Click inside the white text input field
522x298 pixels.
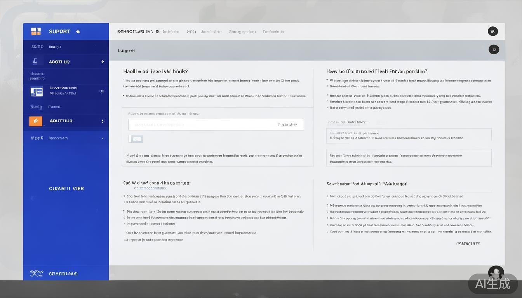pyautogui.click(x=202, y=125)
